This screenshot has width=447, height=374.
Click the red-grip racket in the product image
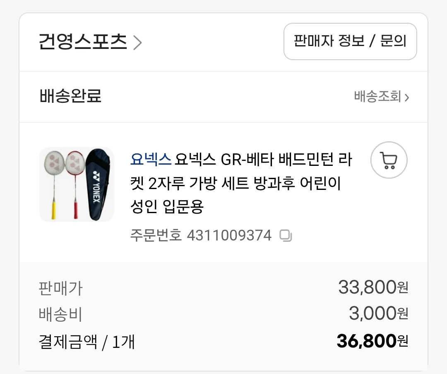tap(75, 182)
